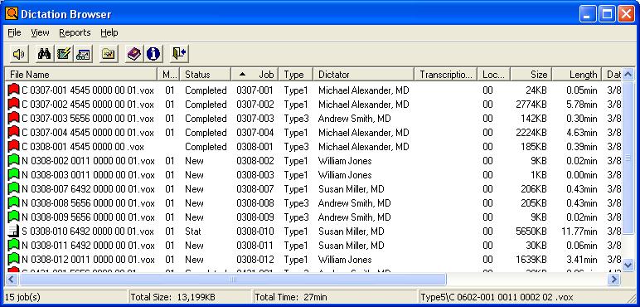The width and height of the screenshot is (640, 307).
Task: Click Susan Miller, MD in row 0308-007
Action: point(351,189)
